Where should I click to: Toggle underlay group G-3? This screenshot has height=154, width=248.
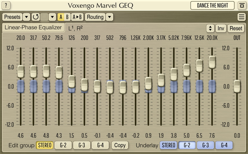pyautogui.click(x=205, y=145)
